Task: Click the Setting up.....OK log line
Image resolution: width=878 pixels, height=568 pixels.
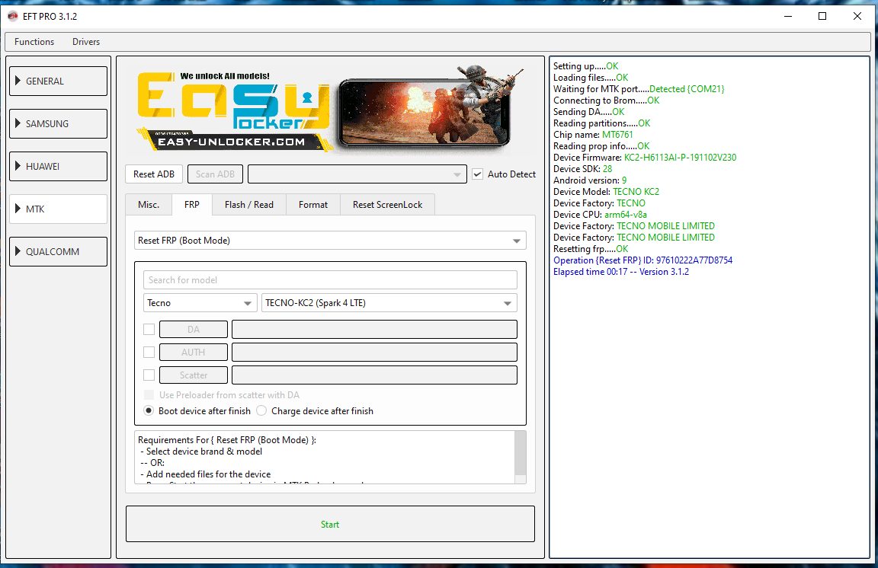Action: click(x=585, y=66)
